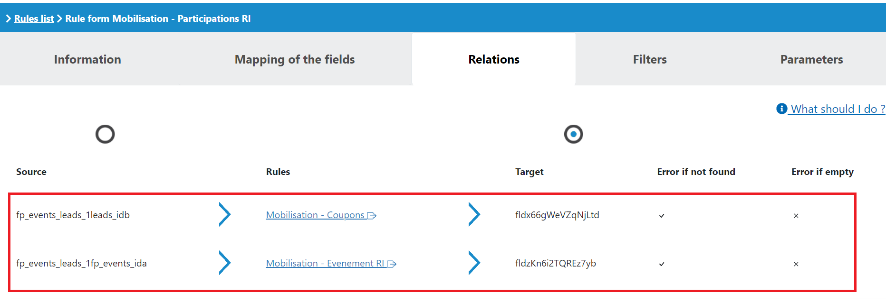The image size is (886, 303).
Task: Toggle Error if not found checkmark on Coupons row
Action: pos(661,216)
